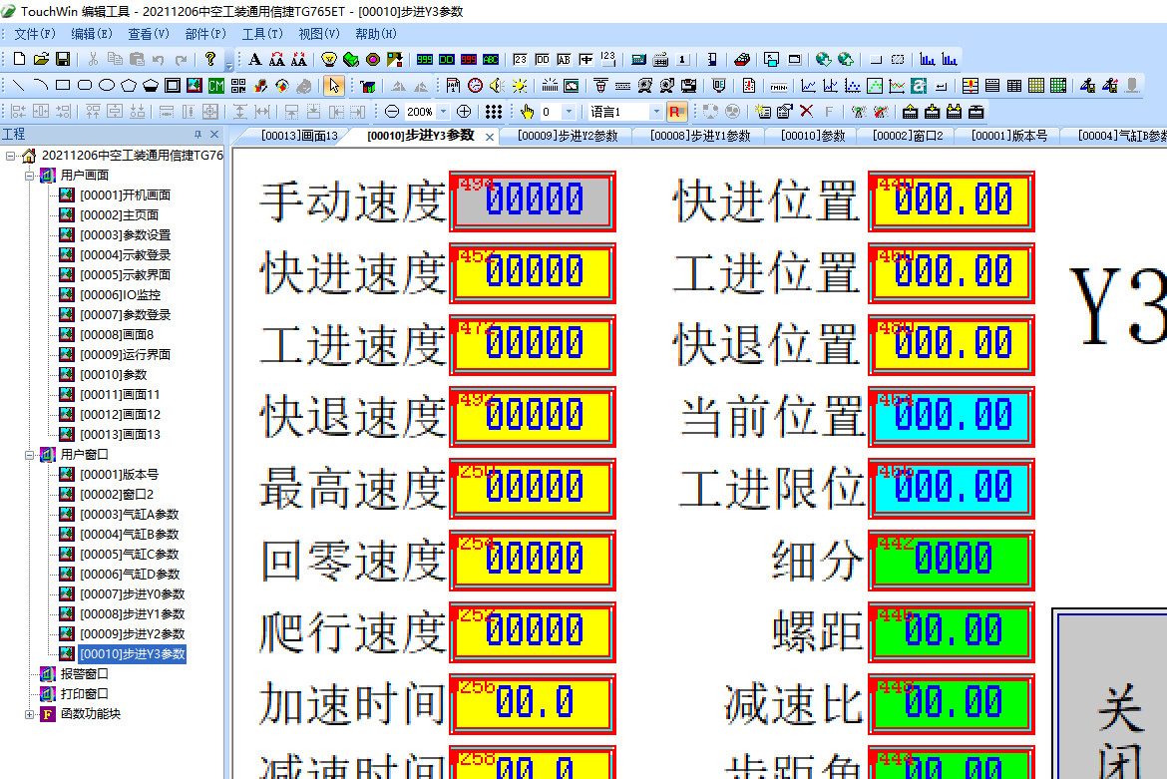Toggle the arrow selection pointer tool
The width and height of the screenshot is (1167, 779).
click(334, 86)
